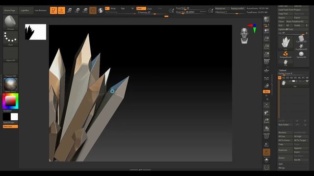Toggle Live Boolean mode
The image size is (314, 176).
tap(41, 10)
